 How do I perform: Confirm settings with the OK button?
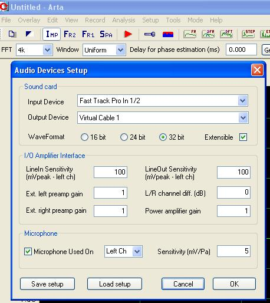234,284
